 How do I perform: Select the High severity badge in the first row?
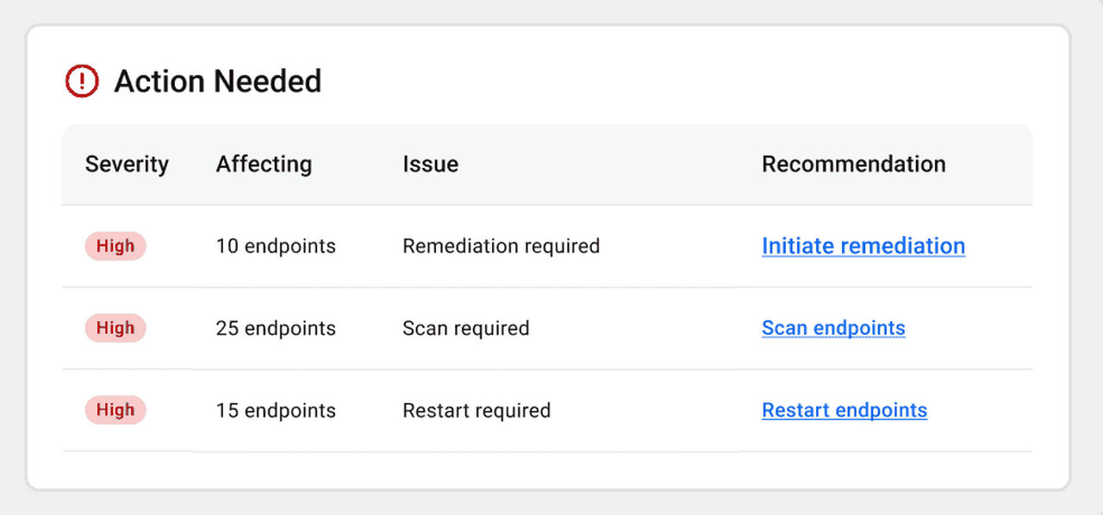[x=115, y=245]
